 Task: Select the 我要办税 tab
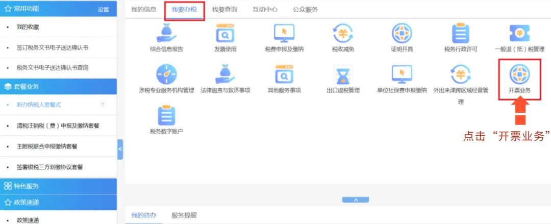tap(184, 10)
